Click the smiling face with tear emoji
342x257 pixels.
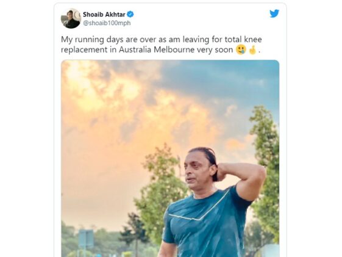(241, 50)
